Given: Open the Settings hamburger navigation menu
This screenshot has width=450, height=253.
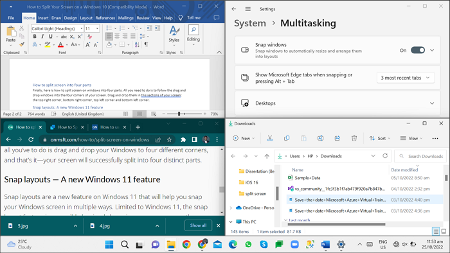Looking at the screenshot, I should click(248, 9).
